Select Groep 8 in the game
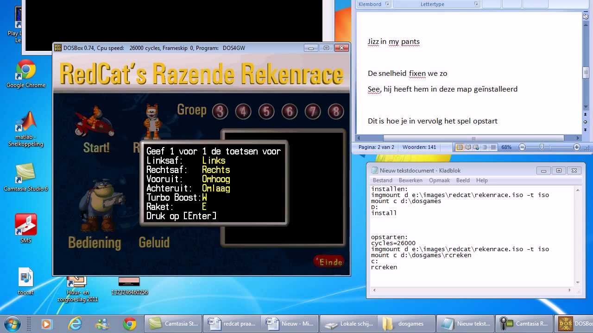Viewport: 593px width, 333px height. click(x=336, y=111)
